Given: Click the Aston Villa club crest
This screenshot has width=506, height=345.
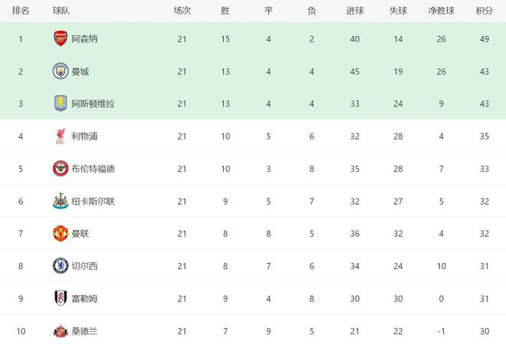Looking at the screenshot, I should [x=61, y=103].
